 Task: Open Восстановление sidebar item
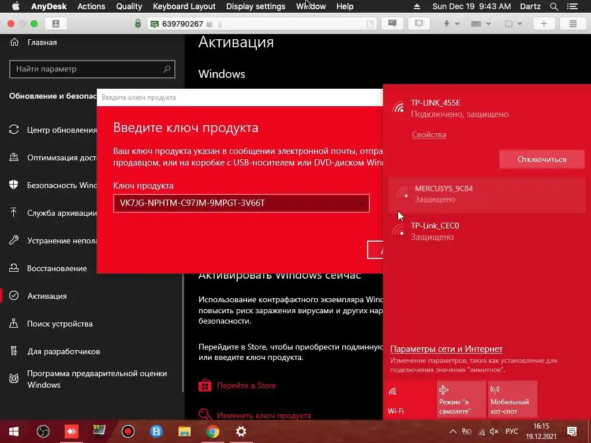pyautogui.click(x=48, y=268)
